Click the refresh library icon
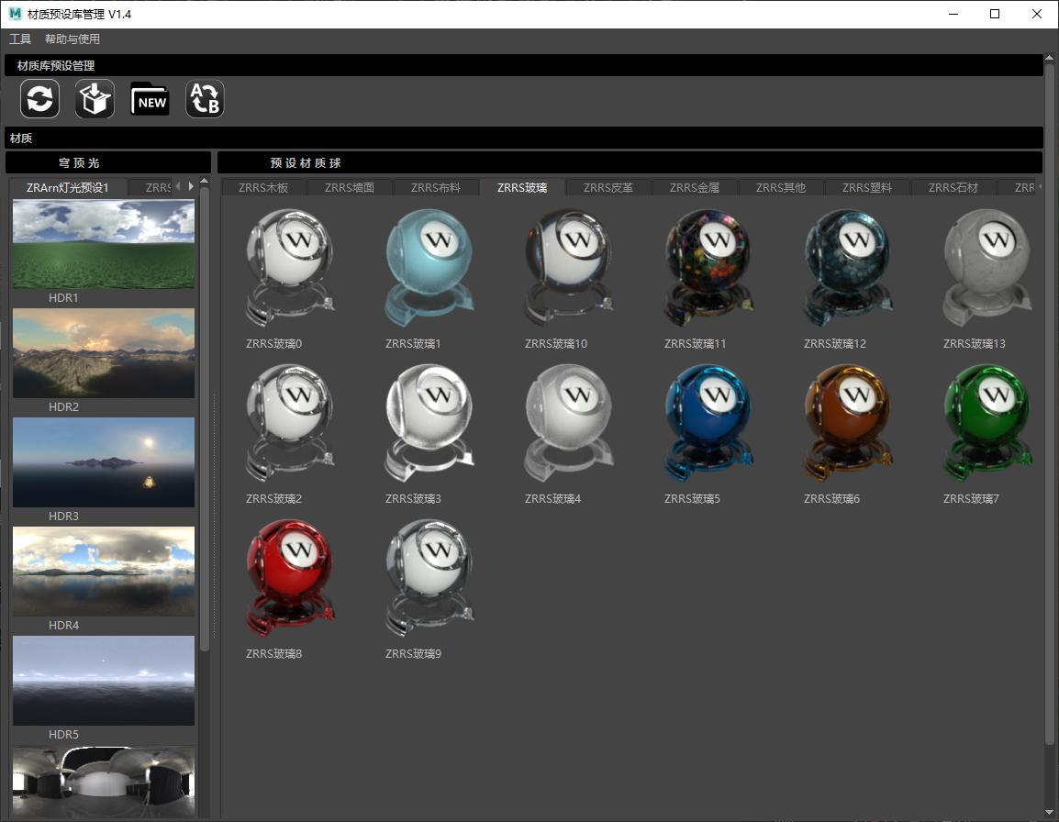The width and height of the screenshot is (1059, 822). [39, 99]
